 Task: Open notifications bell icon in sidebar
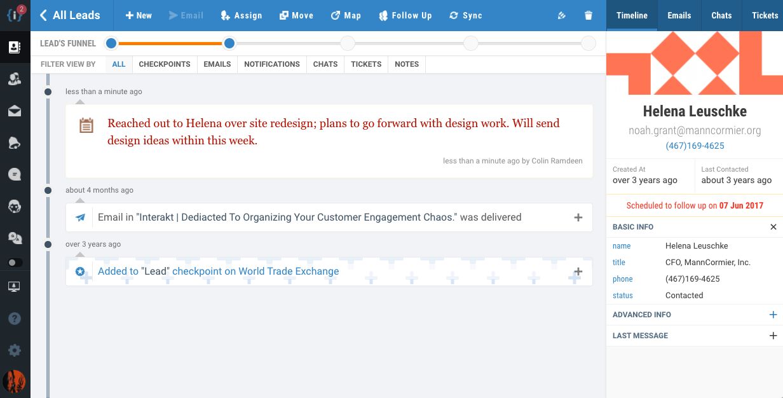click(15, 143)
